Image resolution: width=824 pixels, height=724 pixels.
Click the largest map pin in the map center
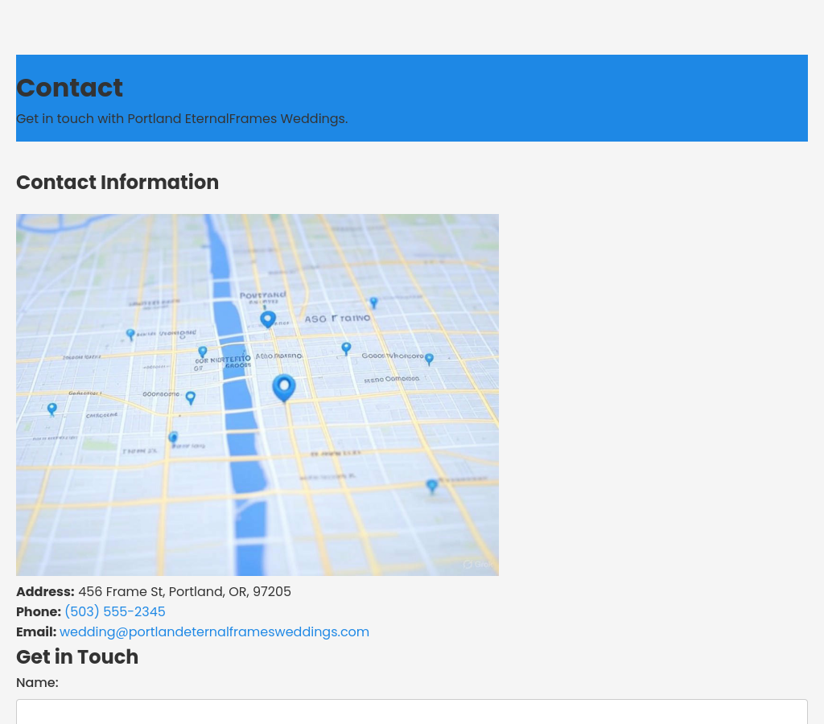[283, 387]
